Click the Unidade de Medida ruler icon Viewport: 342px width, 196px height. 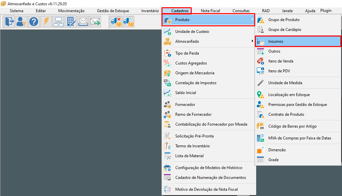[260, 83]
